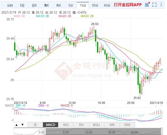This screenshot has width=167, height=135.
Task: Click the small gray up triangle above MACD
Action: click(x=156, y=106)
